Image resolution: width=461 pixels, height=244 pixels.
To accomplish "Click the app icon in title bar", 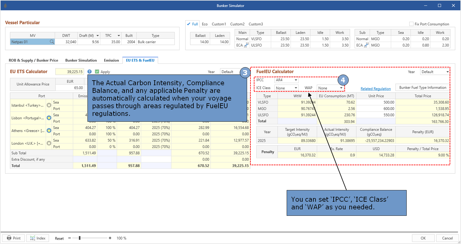I will pyautogui.click(x=6, y=6).
